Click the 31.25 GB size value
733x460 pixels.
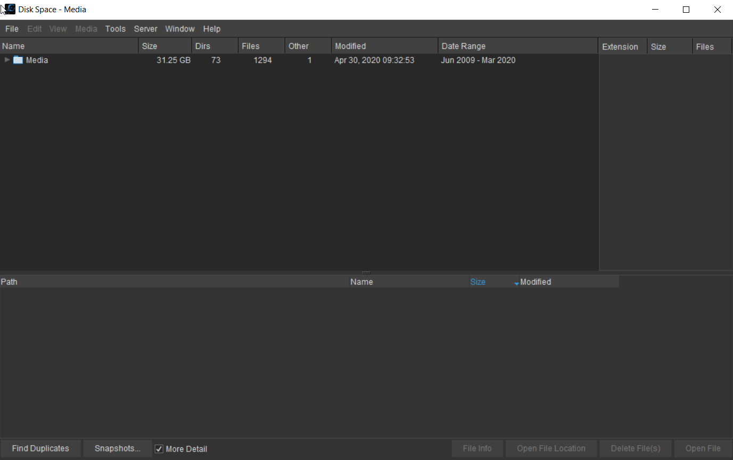(174, 60)
